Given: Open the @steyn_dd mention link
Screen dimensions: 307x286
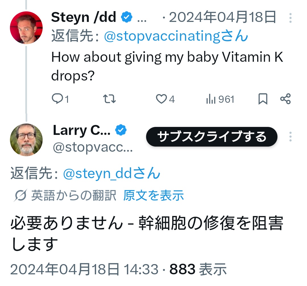Looking at the screenshot, I should tap(111, 173).
